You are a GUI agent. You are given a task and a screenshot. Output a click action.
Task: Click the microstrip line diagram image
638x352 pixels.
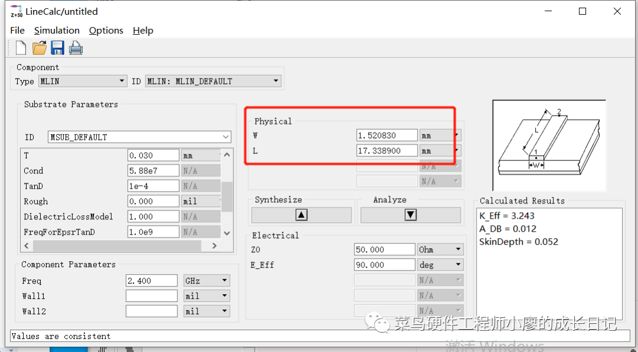coord(549,145)
